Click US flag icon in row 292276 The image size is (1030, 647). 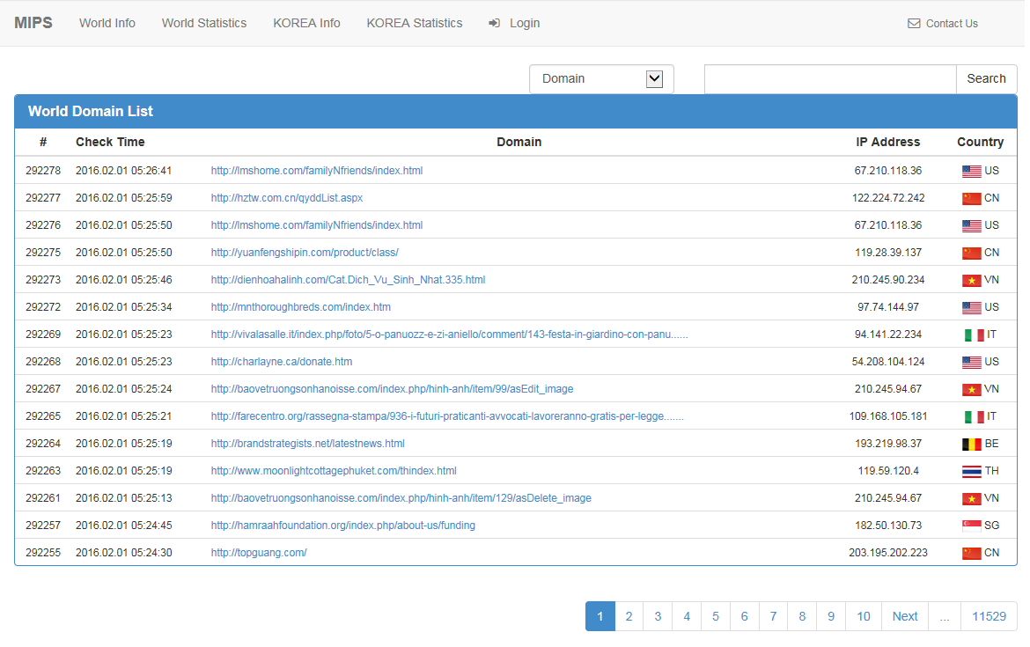[x=972, y=226]
